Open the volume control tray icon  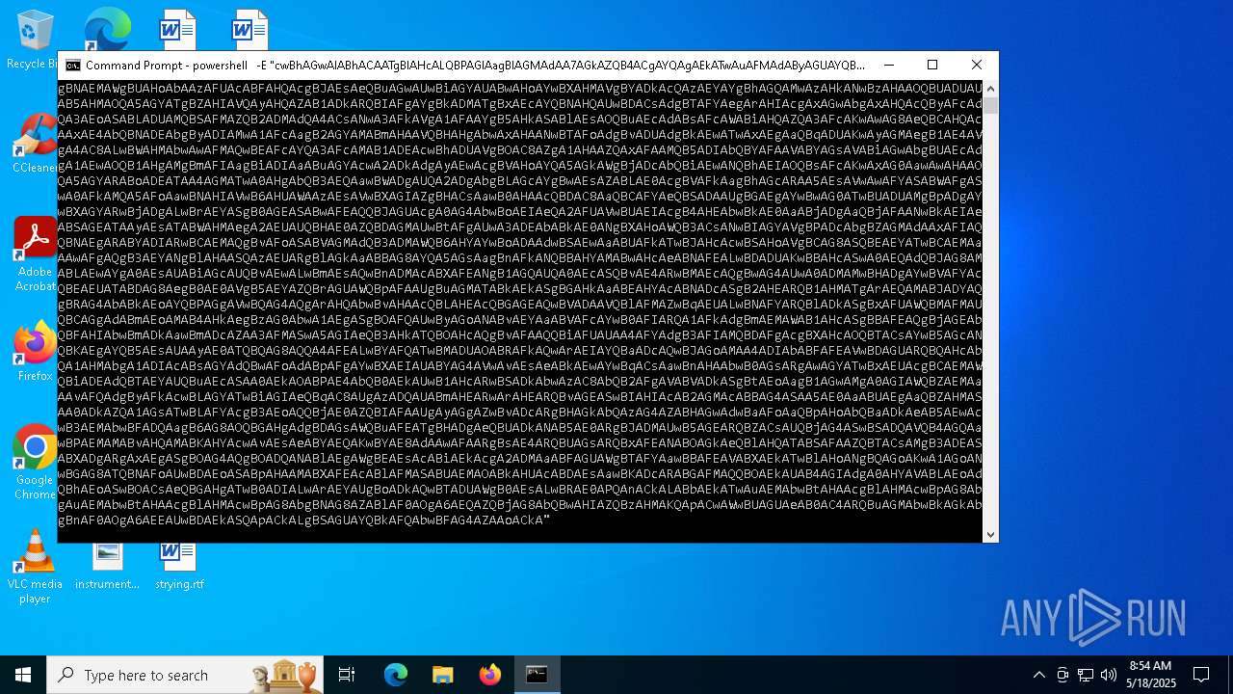[x=1109, y=675]
